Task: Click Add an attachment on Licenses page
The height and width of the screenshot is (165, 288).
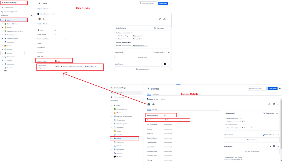Action: click(x=252, y=151)
